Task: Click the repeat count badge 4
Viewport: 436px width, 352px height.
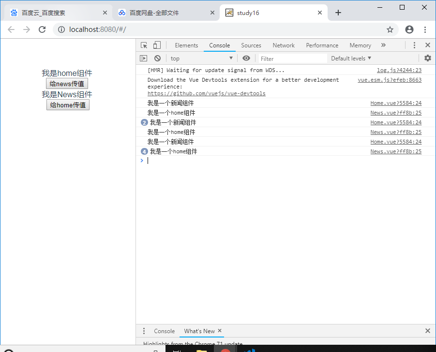Action: click(144, 151)
